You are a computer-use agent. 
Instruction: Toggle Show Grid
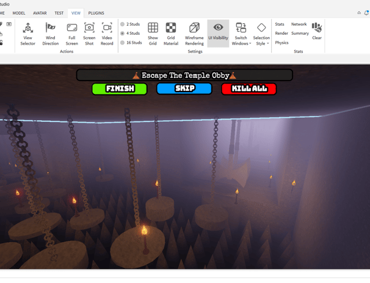click(x=153, y=34)
